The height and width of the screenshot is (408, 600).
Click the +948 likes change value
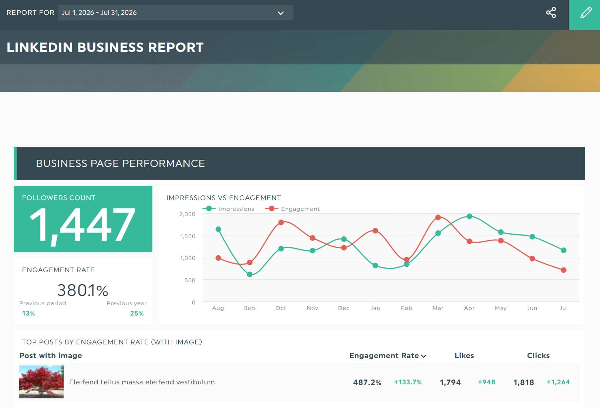(x=486, y=382)
